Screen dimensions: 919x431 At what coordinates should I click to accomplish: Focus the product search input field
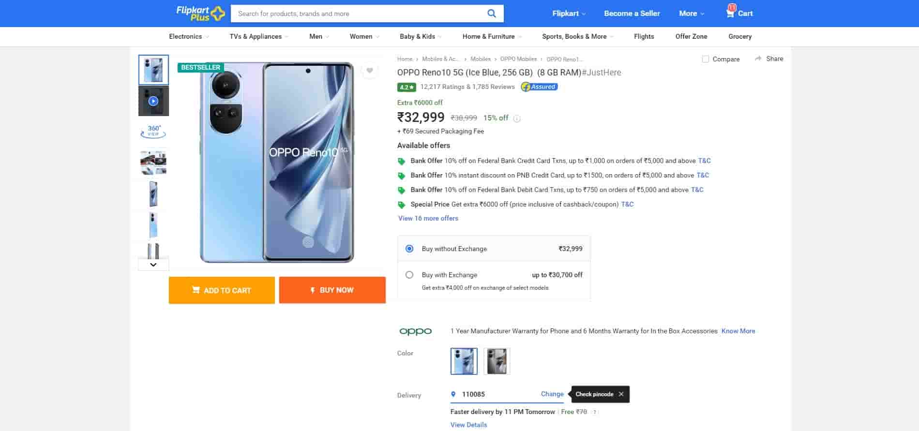tap(358, 14)
